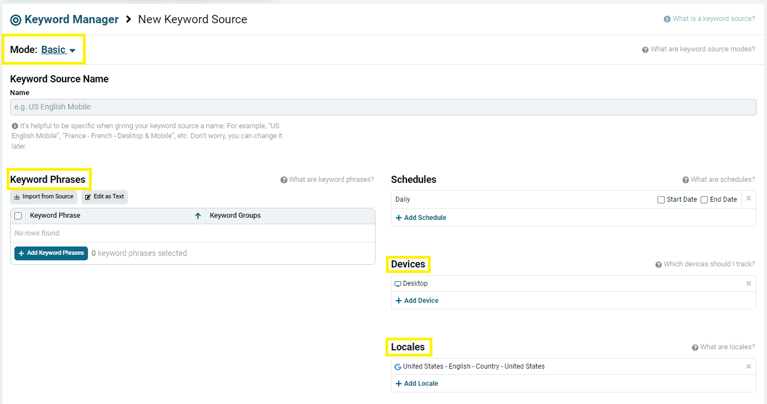Click Edit as Text button
This screenshot has height=404, width=767.
pos(105,197)
